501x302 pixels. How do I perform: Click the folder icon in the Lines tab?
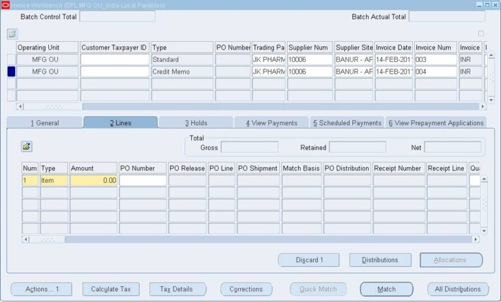point(27,147)
